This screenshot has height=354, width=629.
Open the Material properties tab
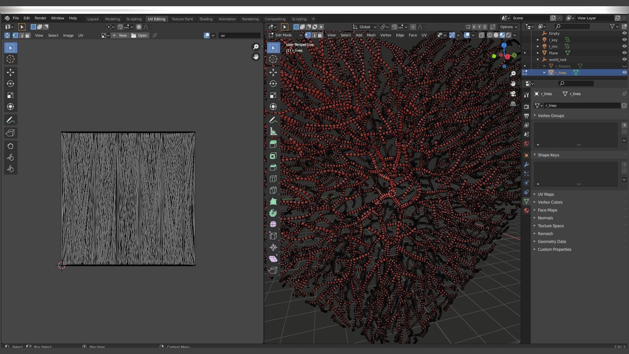[x=526, y=210]
